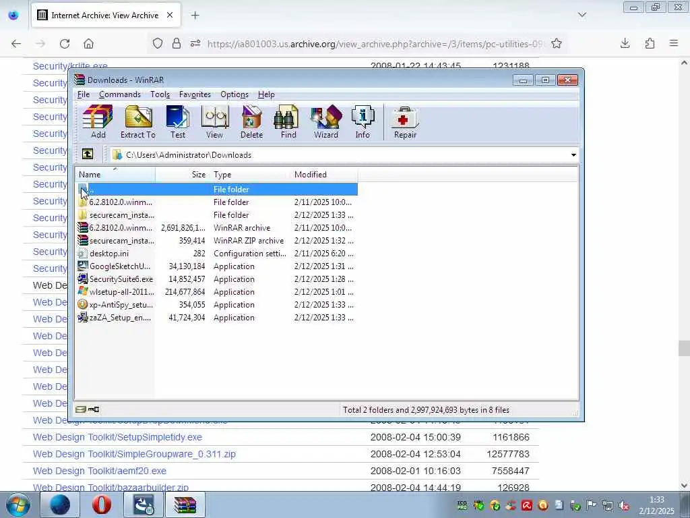
Task: Open a new browser tab
Action: (x=195, y=16)
